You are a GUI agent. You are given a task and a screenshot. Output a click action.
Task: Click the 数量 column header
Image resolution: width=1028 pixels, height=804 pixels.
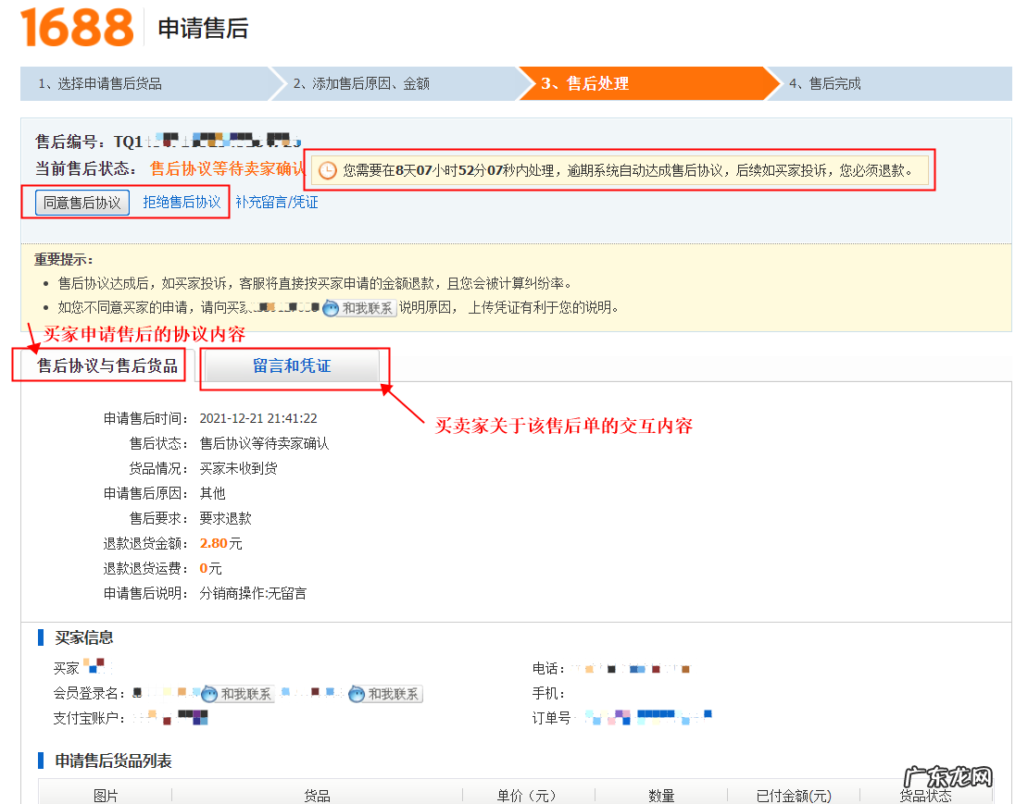coord(661,796)
